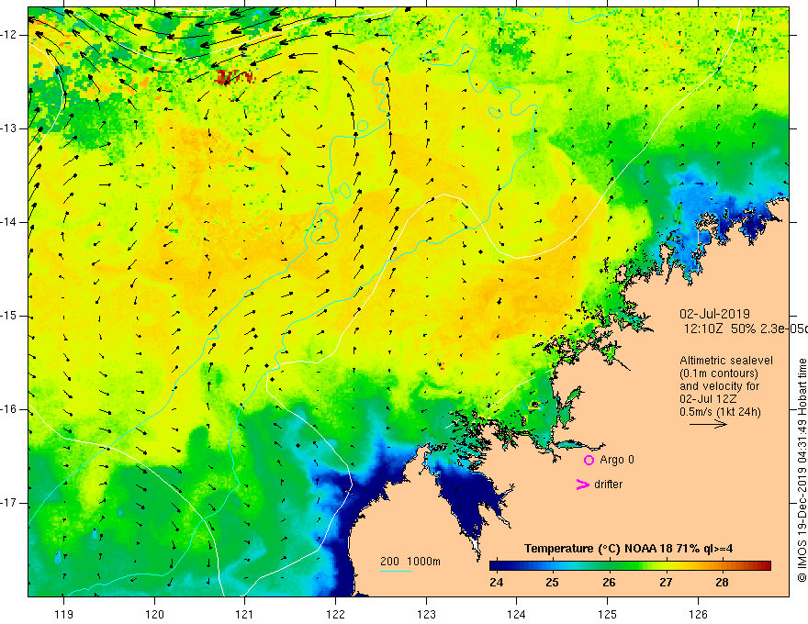Click longitude axis label 125
The height and width of the screenshot is (624, 808).
[x=608, y=614]
